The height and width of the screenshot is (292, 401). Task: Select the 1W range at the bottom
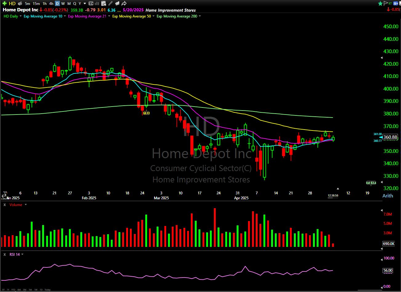point(36,290)
